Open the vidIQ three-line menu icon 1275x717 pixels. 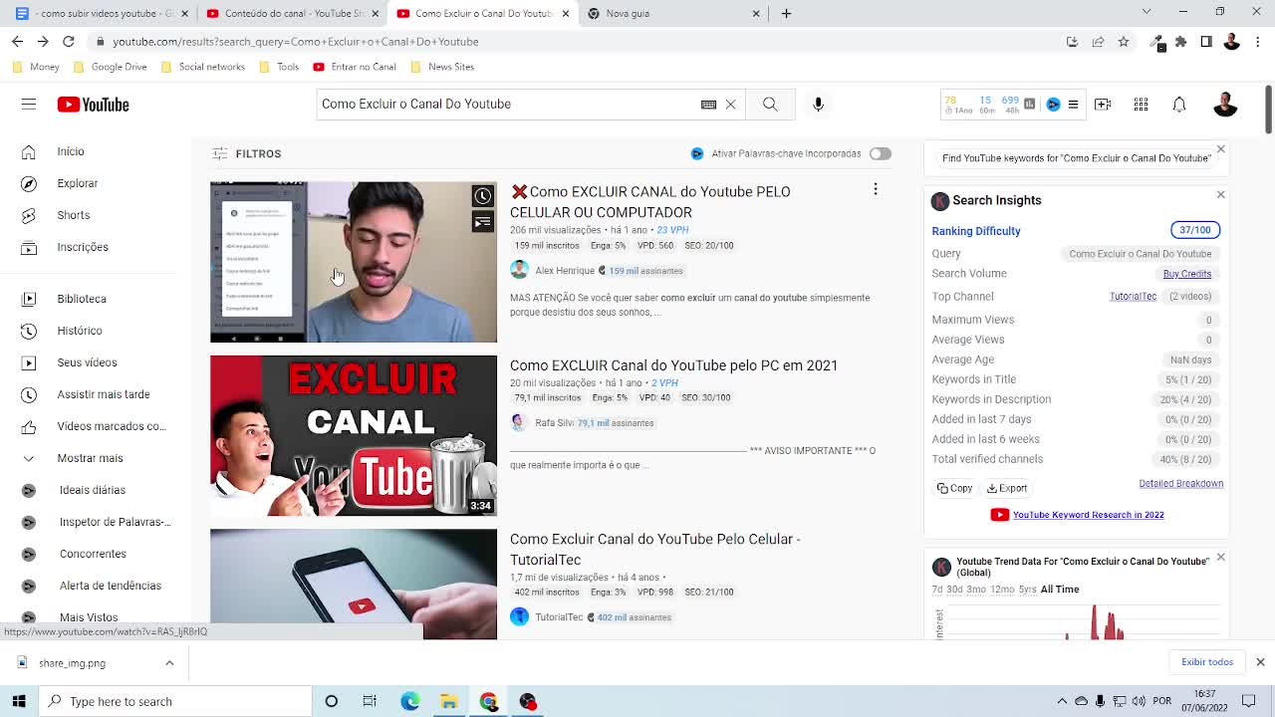pyautogui.click(x=1073, y=104)
